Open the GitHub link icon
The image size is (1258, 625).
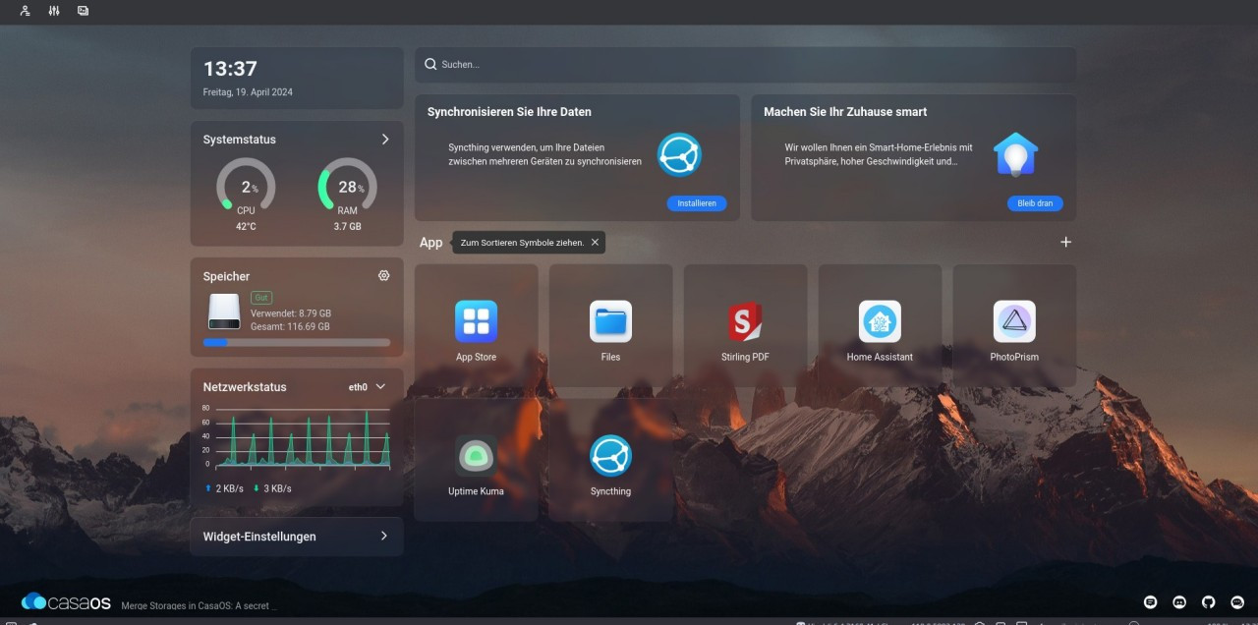(x=1209, y=601)
